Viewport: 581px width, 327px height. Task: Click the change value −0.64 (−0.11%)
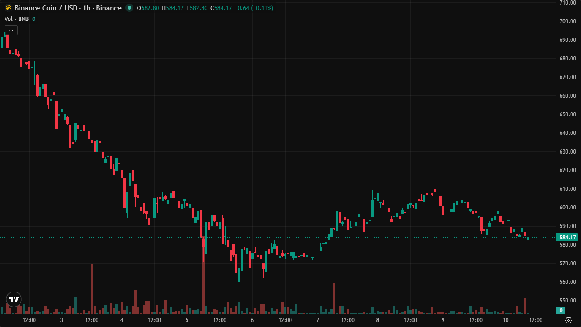254,8
